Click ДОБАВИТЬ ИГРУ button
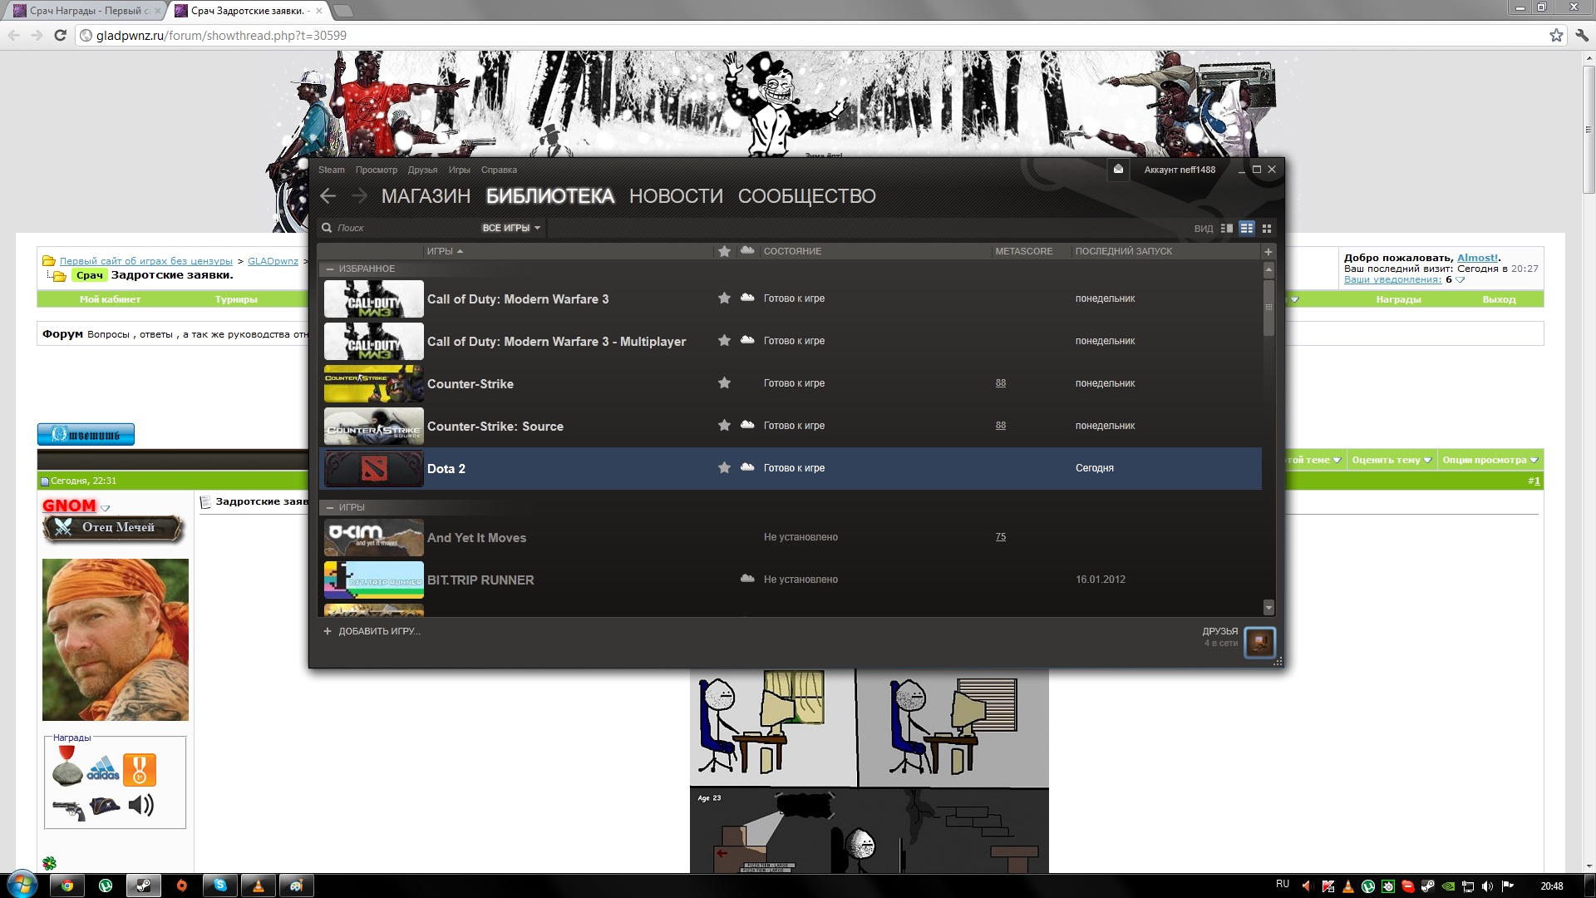The height and width of the screenshot is (898, 1596). coord(372,632)
